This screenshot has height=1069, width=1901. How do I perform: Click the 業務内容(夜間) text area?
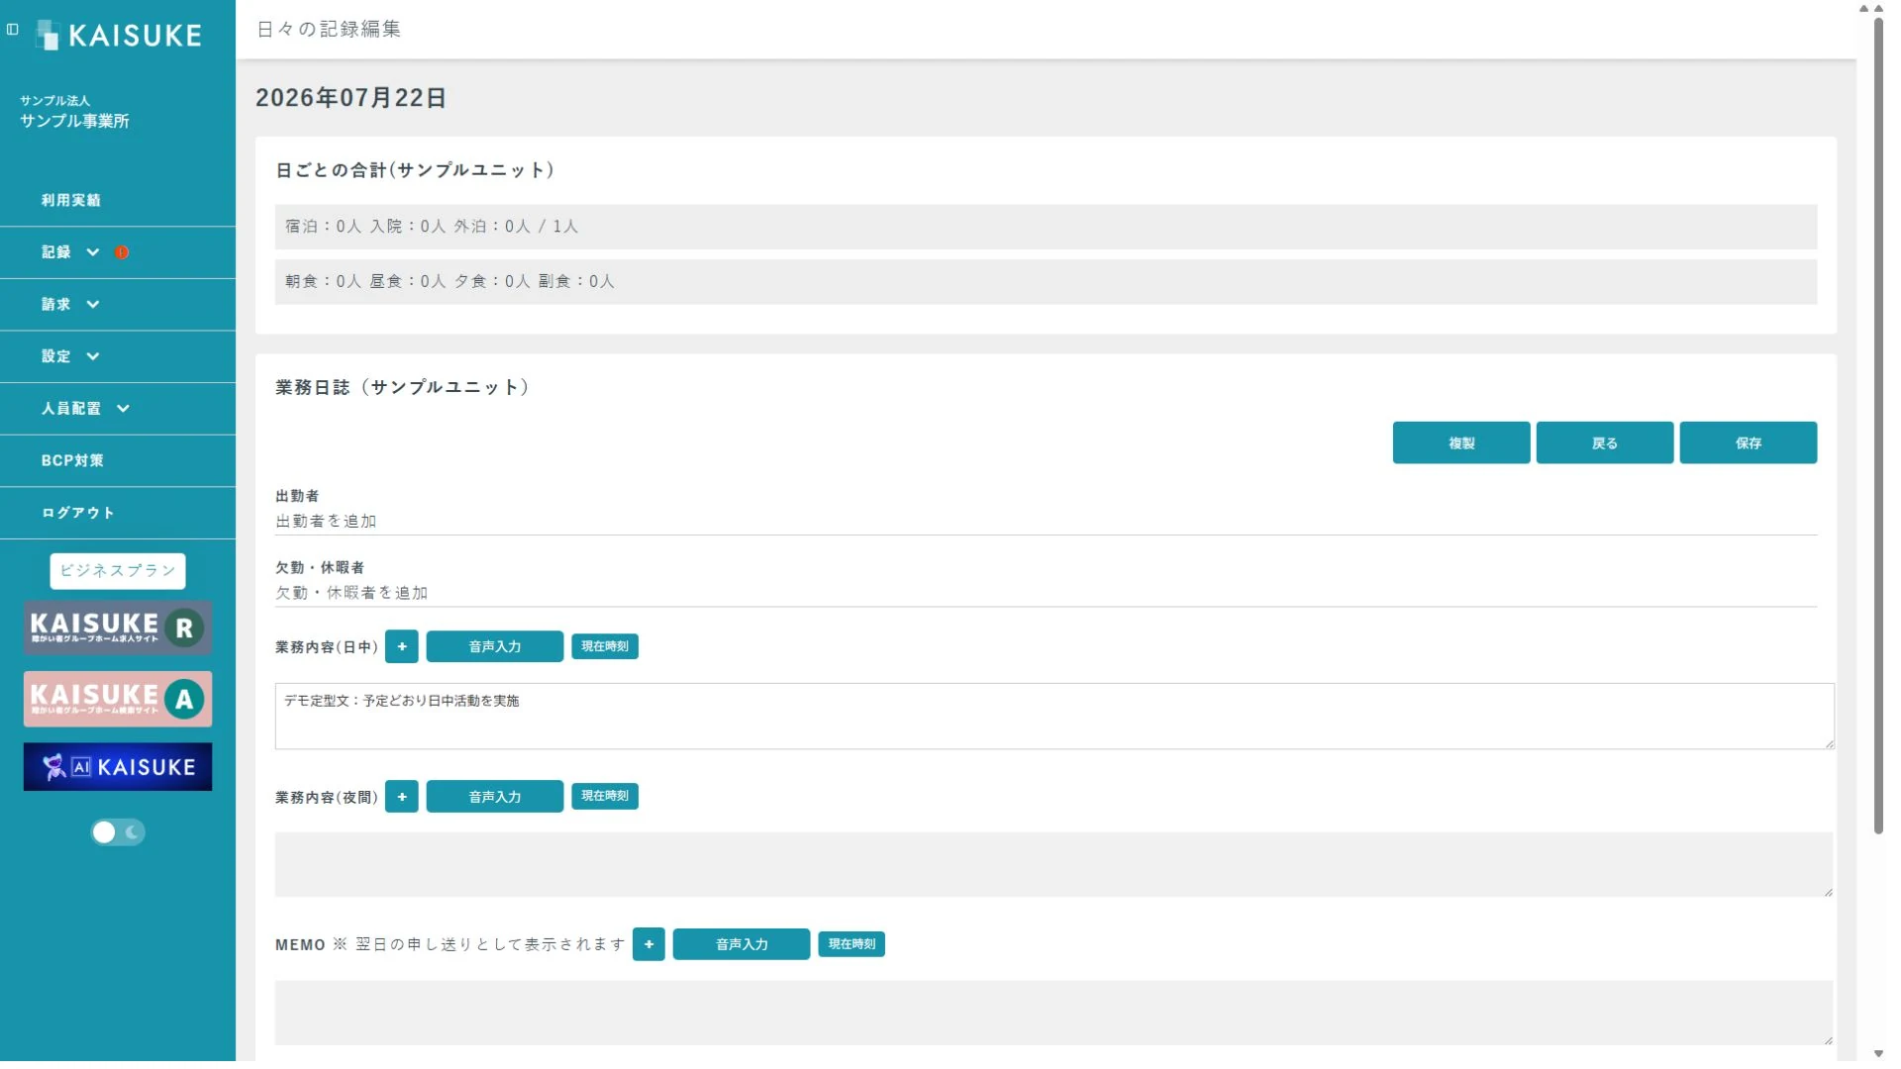[x=1054, y=865]
